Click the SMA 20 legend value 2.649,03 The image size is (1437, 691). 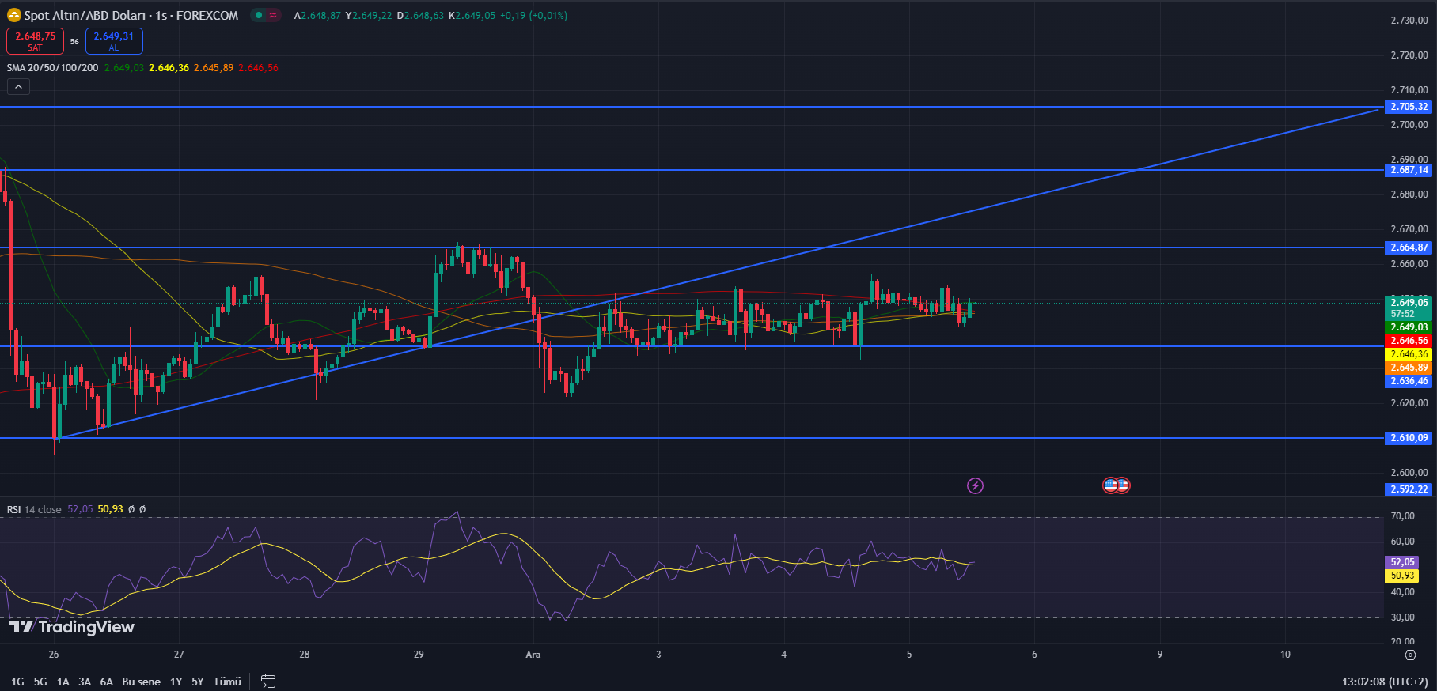124,68
